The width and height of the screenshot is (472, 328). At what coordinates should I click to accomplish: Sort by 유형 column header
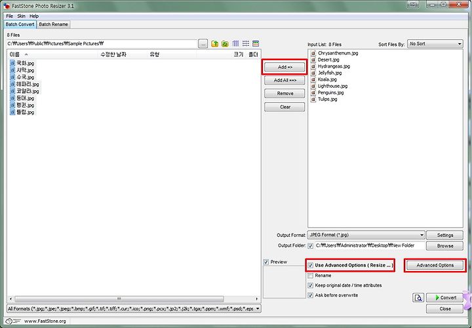tap(172, 54)
